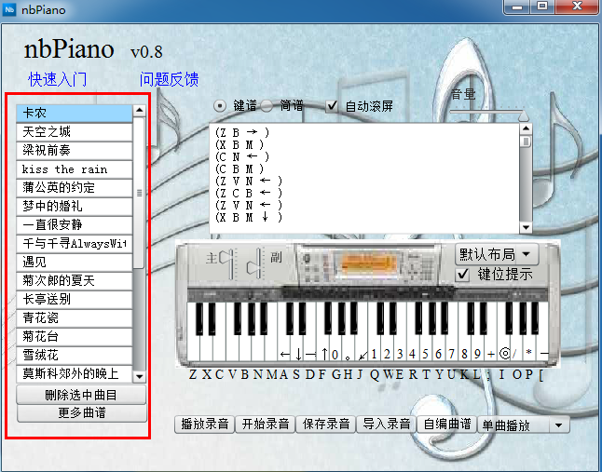Select the song 遇见
This screenshot has width=602, height=472.
[75, 263]
